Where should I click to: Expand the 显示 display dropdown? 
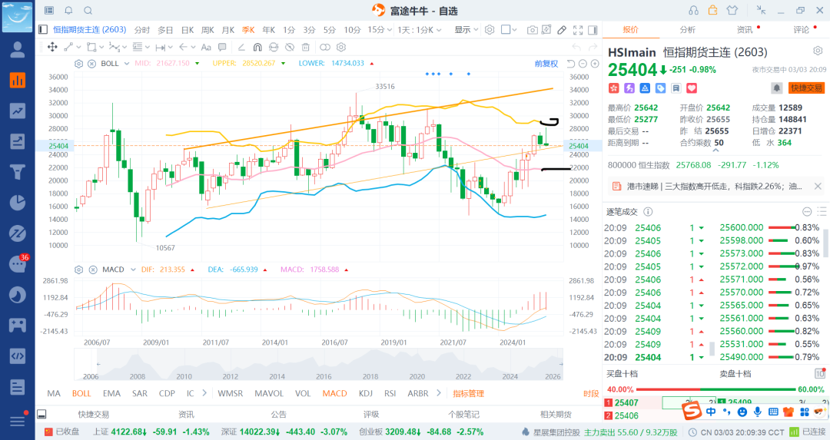[466, 30]
